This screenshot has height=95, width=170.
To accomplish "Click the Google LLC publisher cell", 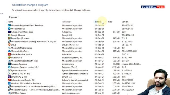I will 67,35.
